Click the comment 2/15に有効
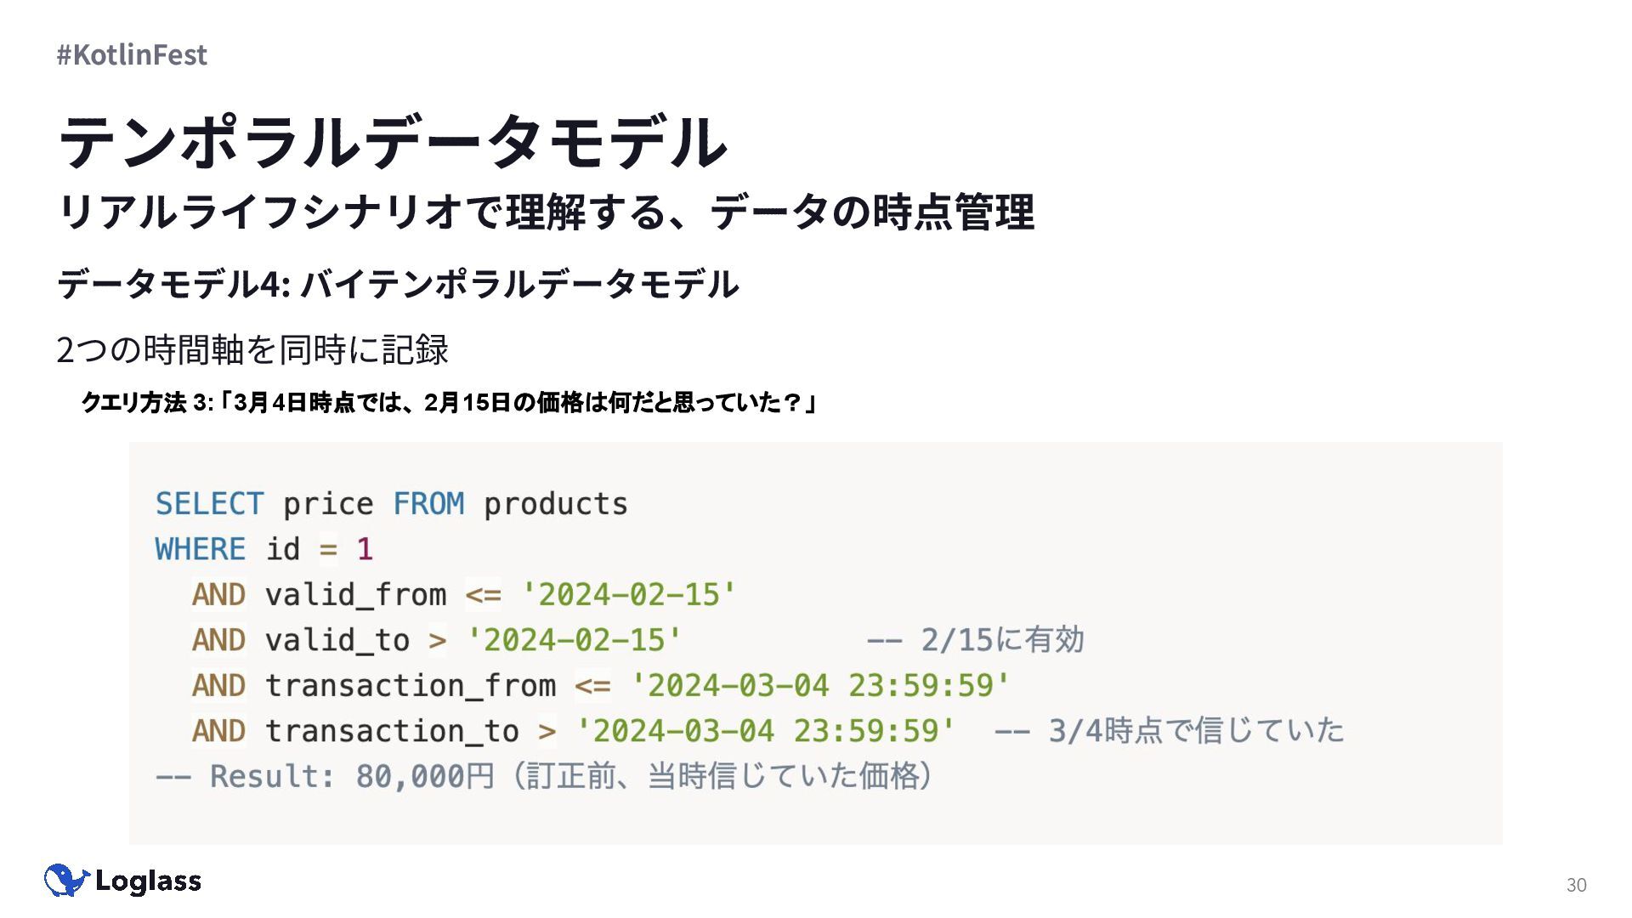 [x=976, y=640]
